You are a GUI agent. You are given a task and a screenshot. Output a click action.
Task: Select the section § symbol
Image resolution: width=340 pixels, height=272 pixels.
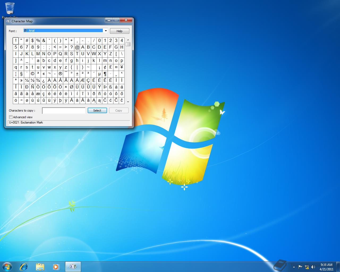tap(21, 74)
